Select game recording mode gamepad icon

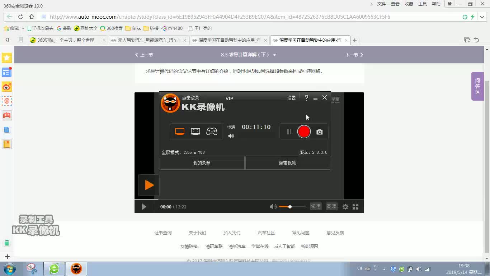pyautogui.click(x=212, y=132)
